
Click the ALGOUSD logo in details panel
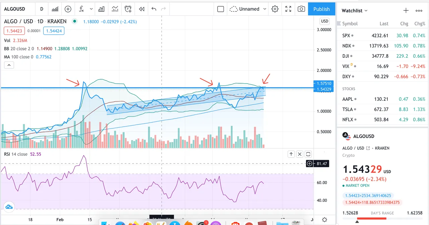pos(346,136)
